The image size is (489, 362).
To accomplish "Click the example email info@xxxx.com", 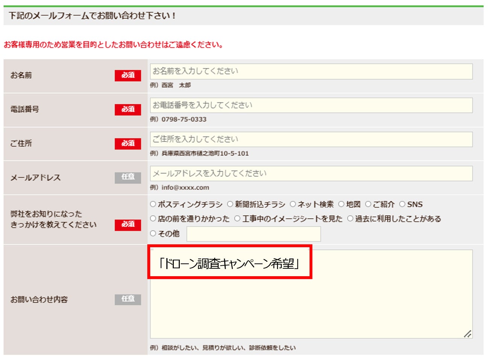I will click(185, 187).
